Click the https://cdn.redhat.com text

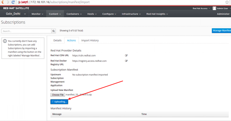pyautogui.click(x=84, y=55)
